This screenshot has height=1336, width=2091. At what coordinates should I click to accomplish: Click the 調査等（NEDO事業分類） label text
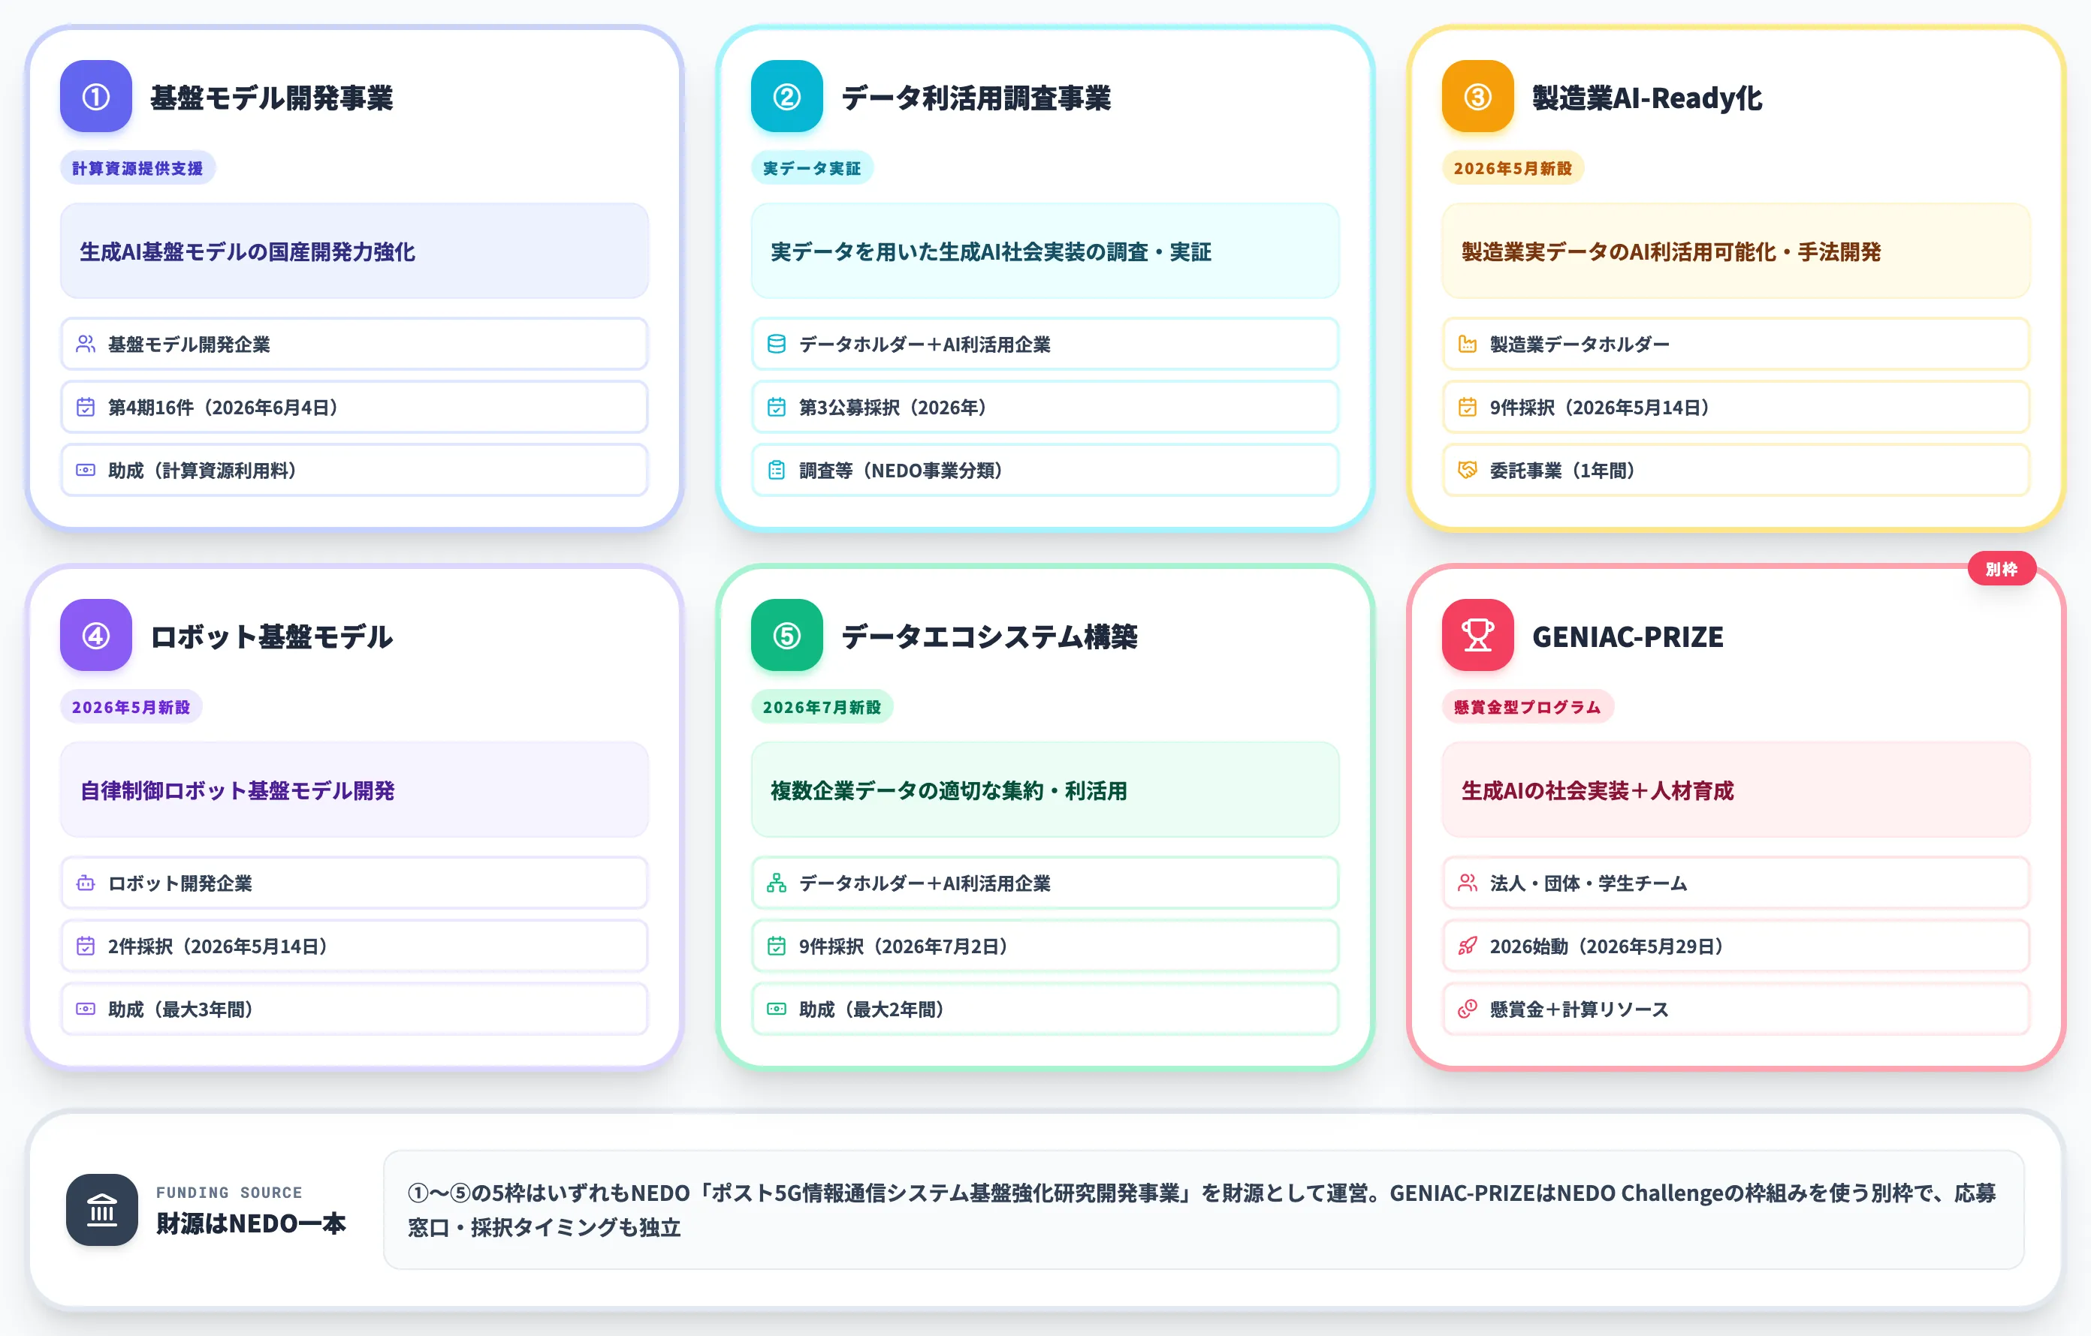(x=901, y=470)
